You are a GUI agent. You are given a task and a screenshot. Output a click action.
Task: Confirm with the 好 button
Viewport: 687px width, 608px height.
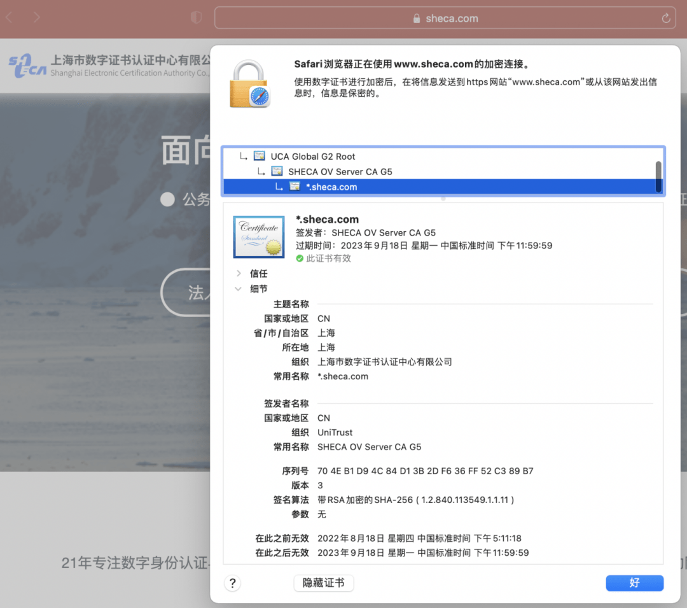(x=634, y=583)
